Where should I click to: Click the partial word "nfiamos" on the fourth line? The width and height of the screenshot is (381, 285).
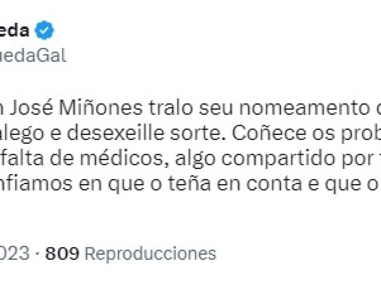[x=35, y=184]
